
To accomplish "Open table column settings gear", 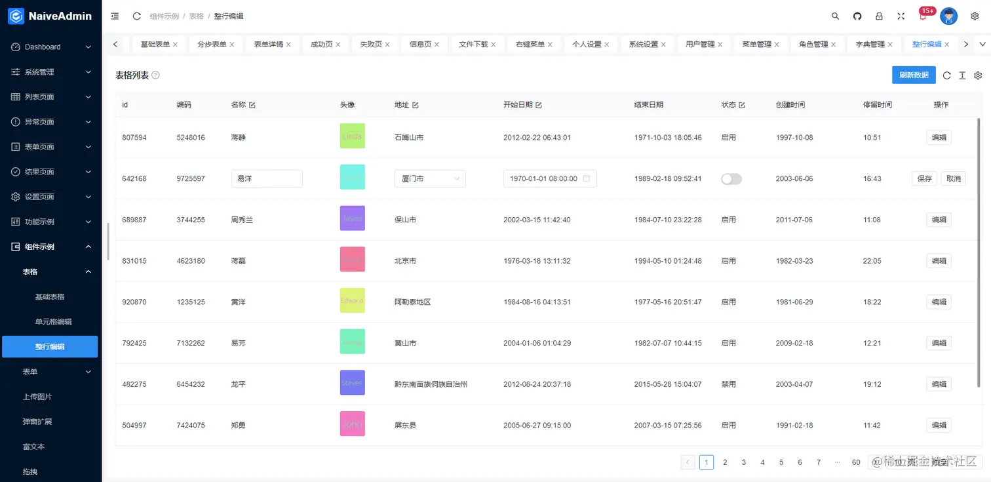I will pos(978,75).
